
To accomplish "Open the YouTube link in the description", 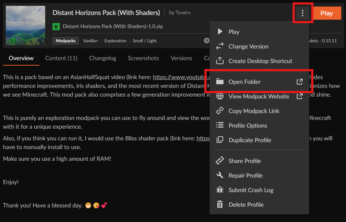I will [x=179, y=77].
